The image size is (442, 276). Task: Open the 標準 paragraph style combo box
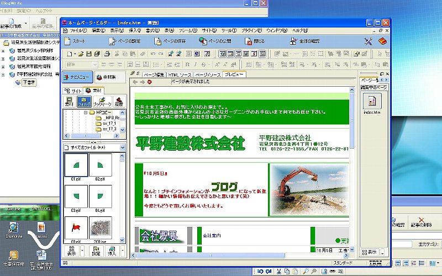[x=81, y=65]
